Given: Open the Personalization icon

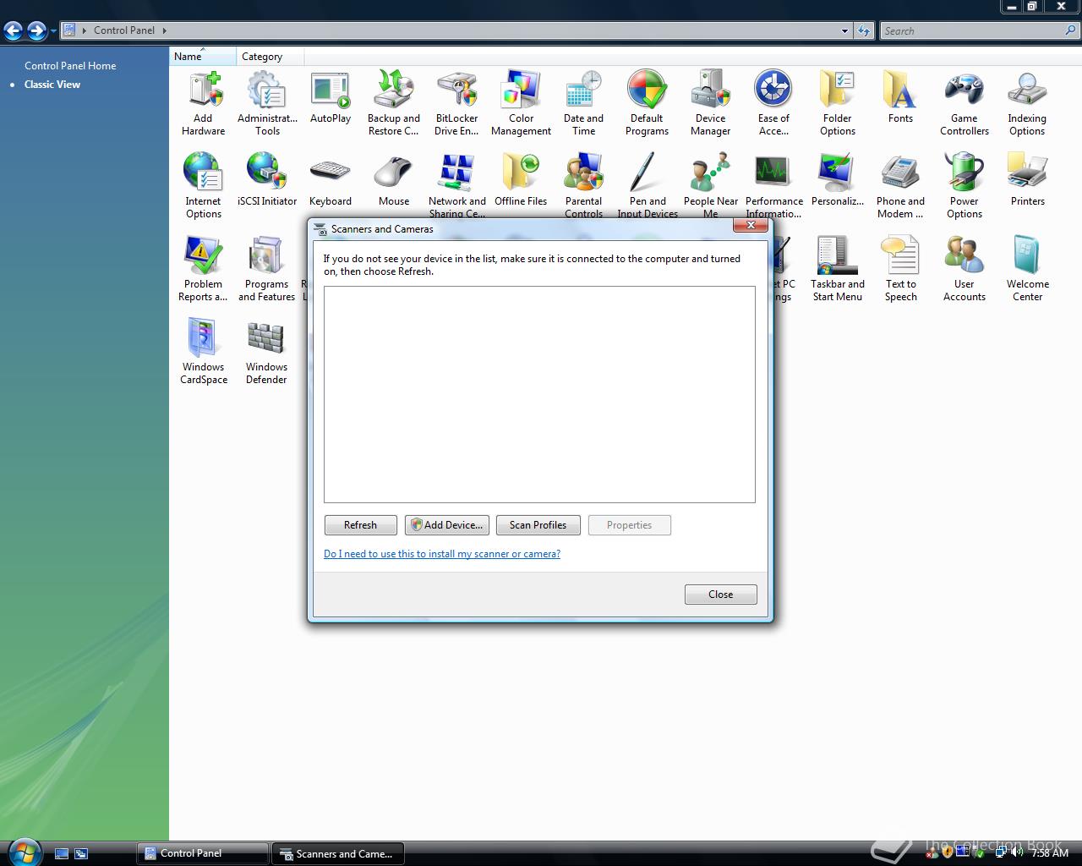Looking at the screenshot, I should point(837,180).
